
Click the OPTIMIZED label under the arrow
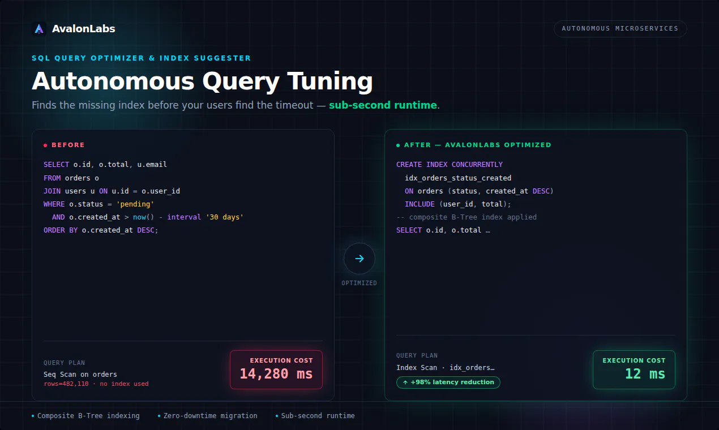click(x=359, y=283)
